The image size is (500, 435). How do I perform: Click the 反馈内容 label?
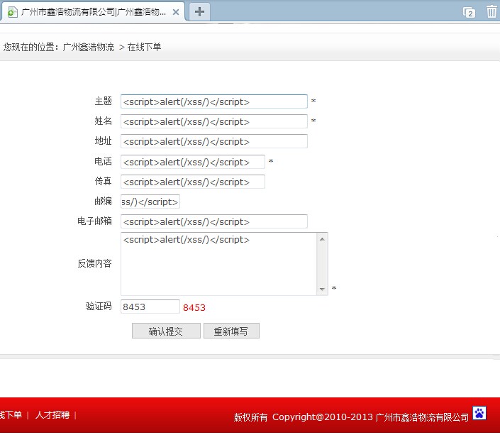tap(95, 263)
